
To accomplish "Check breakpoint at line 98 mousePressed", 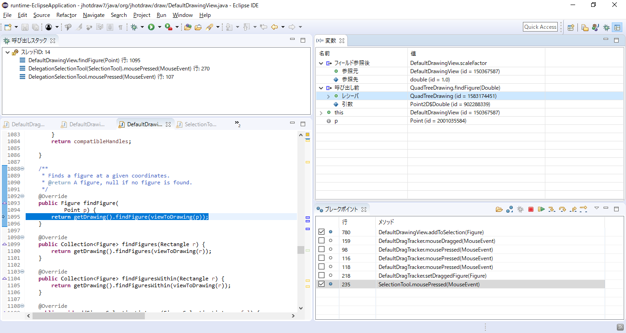I will [x=322, y=250].
